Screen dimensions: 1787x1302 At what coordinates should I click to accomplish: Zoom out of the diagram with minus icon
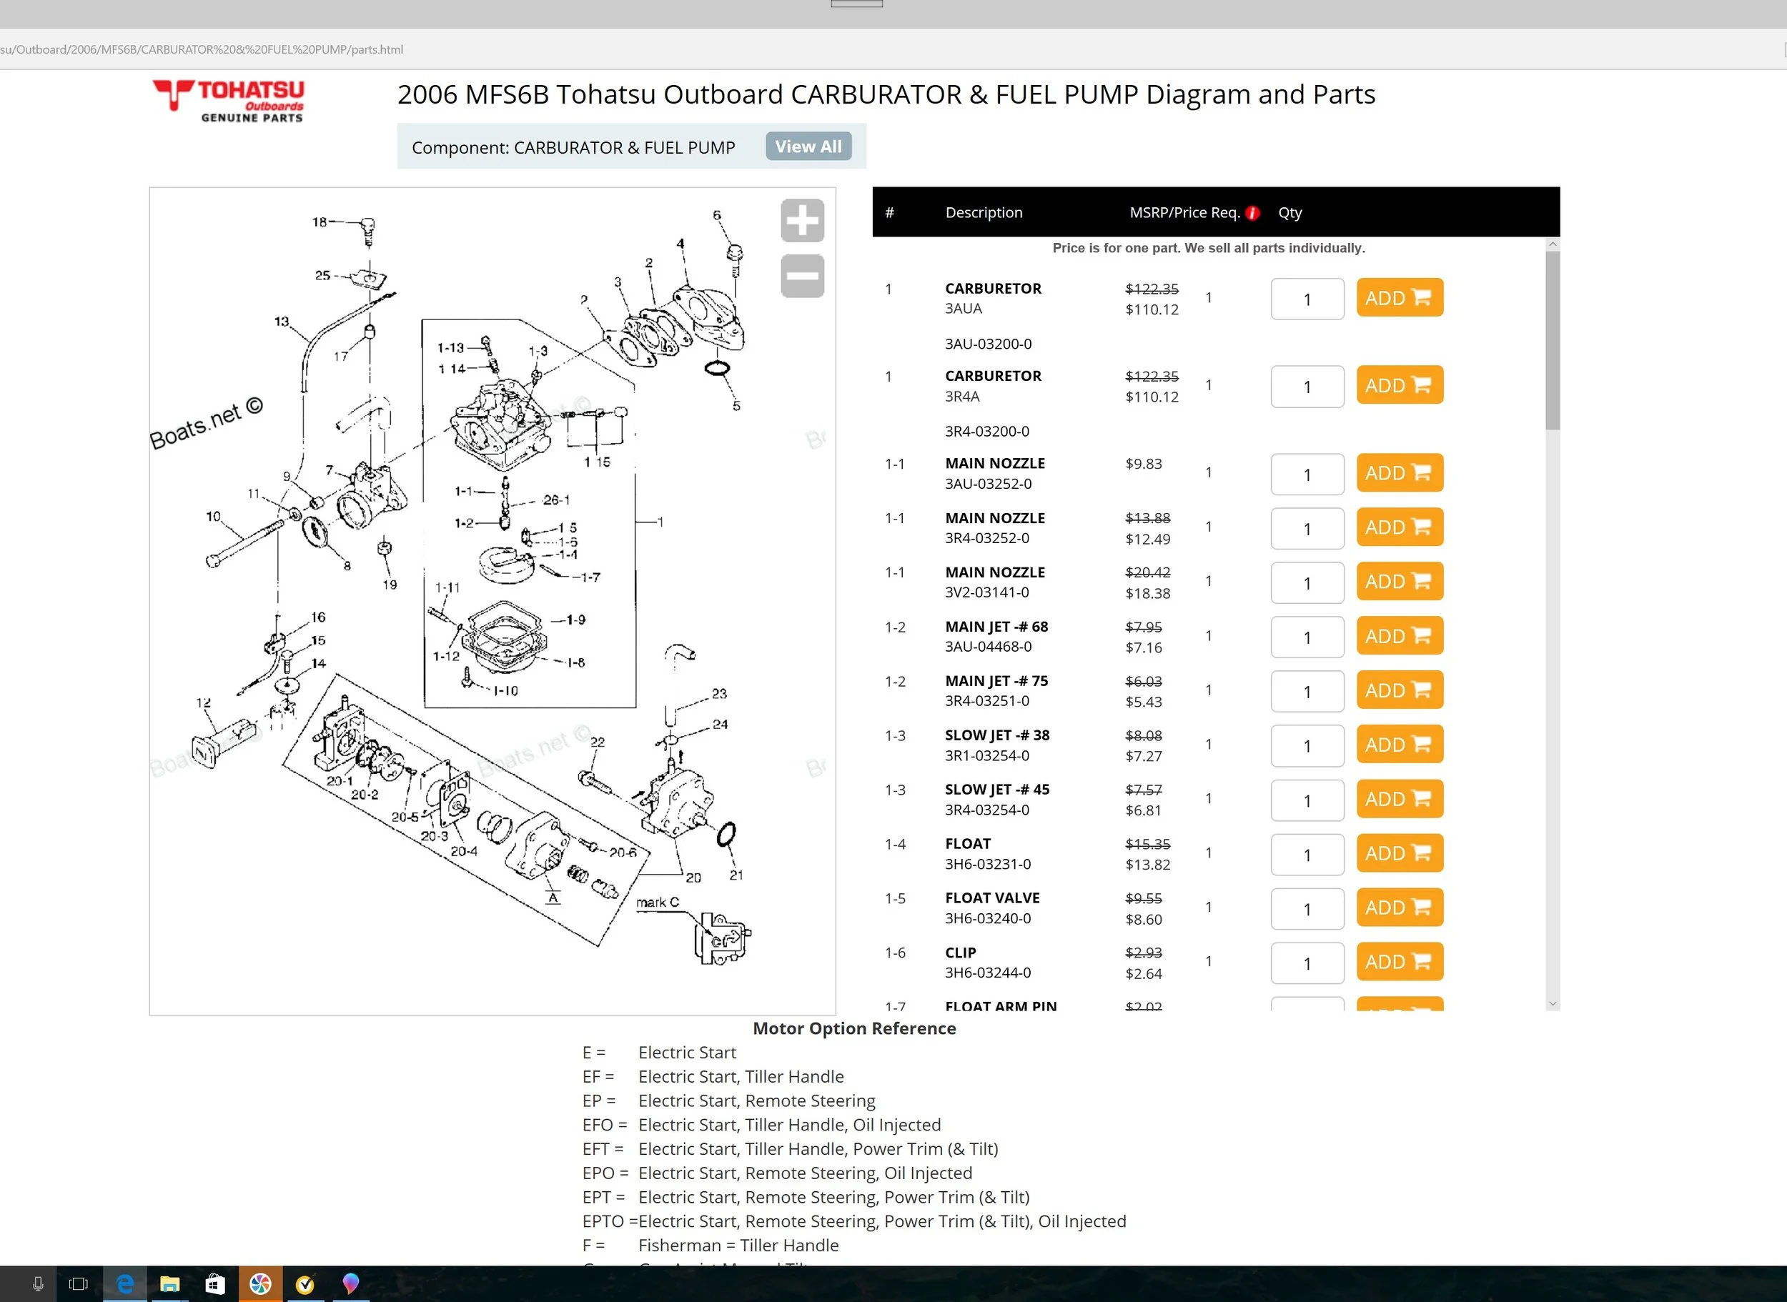coord(803,276)
